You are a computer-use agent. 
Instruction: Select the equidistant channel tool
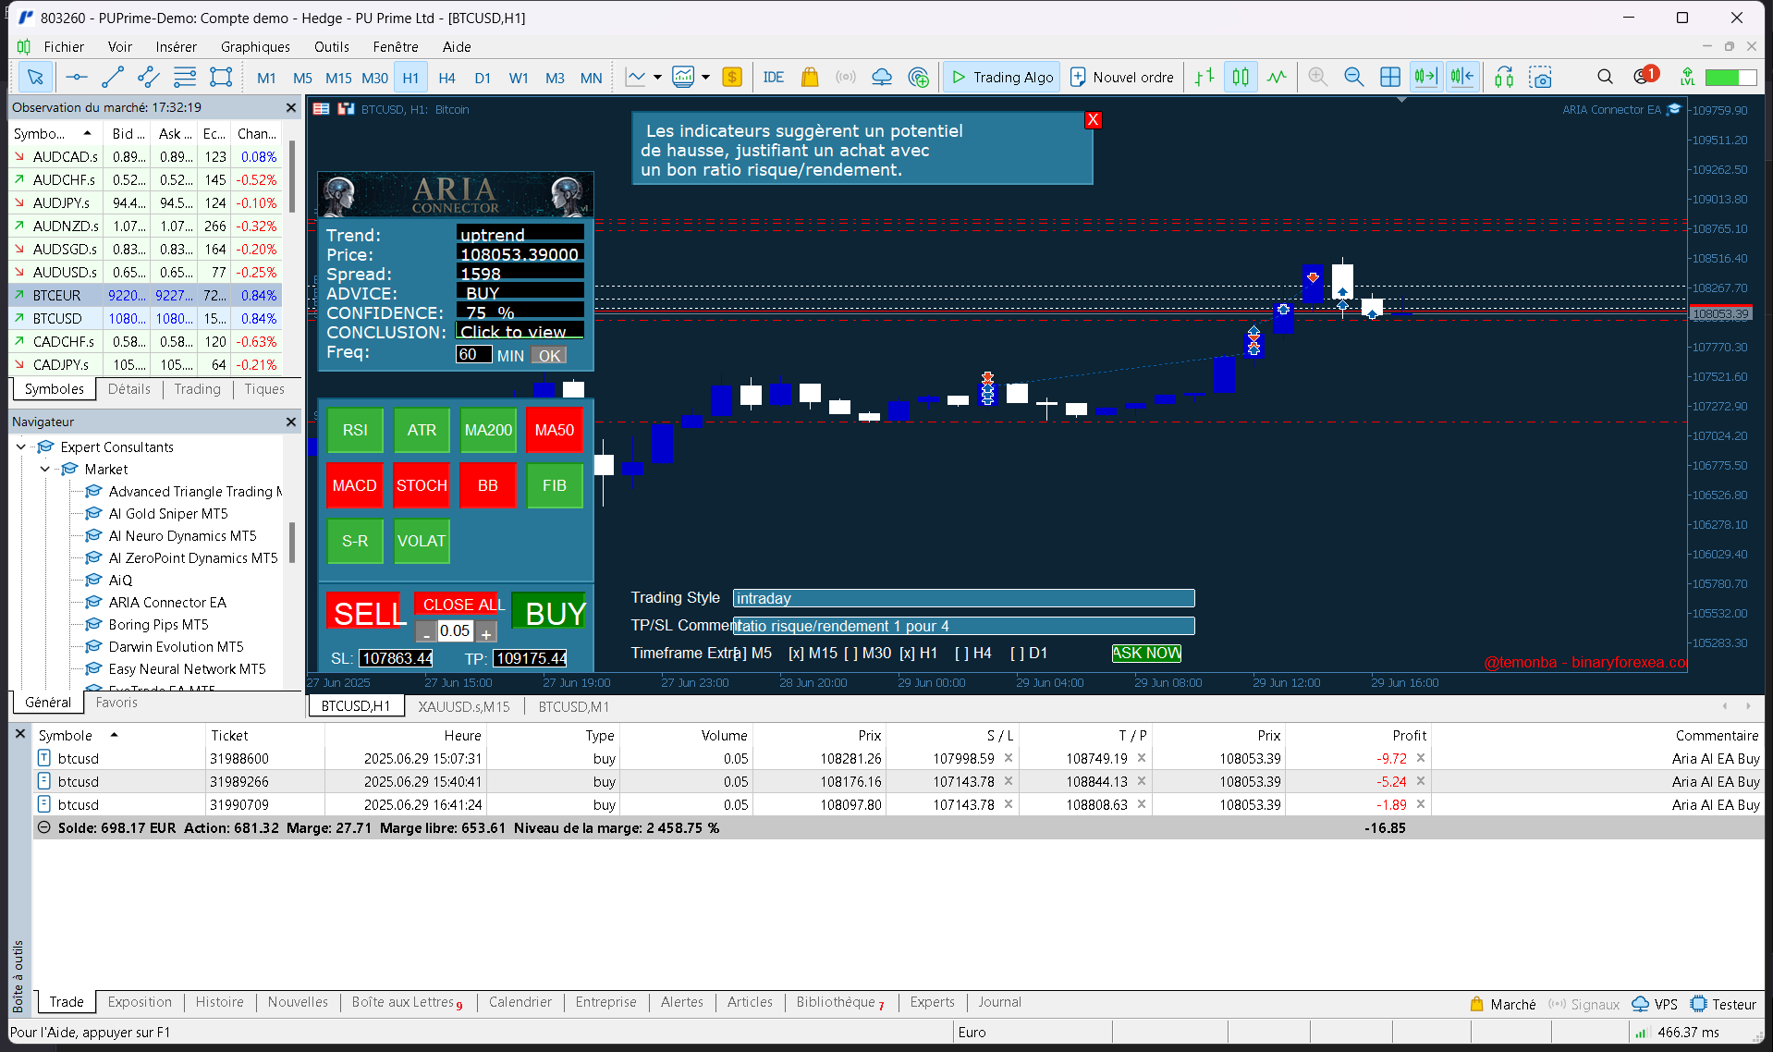[148, 78]
